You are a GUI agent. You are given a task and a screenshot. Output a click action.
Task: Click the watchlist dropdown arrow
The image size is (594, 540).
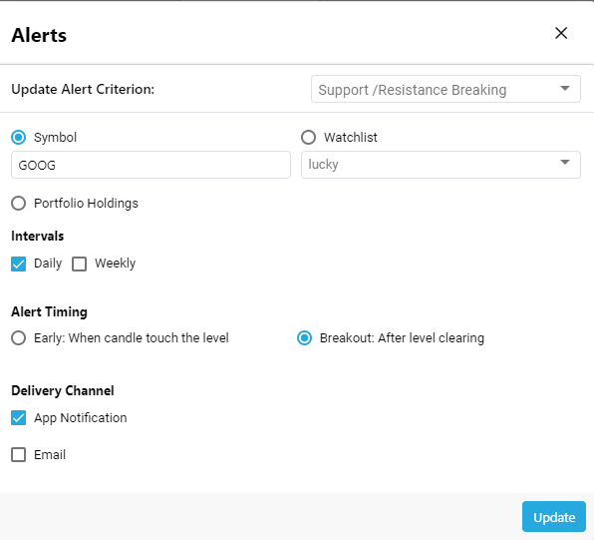[x=565, y=163]
